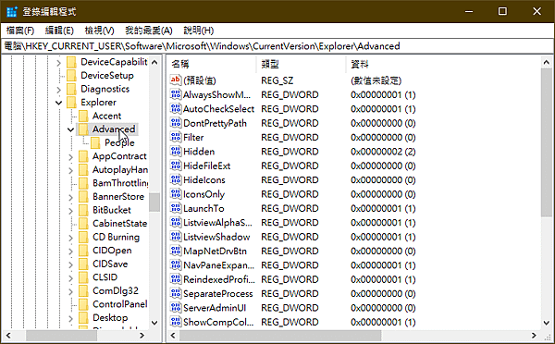The width and height of the screenshot is (555, 344).
Task: Select the ListviewAlphaS... DWORD icon
Action: point(176,222)
